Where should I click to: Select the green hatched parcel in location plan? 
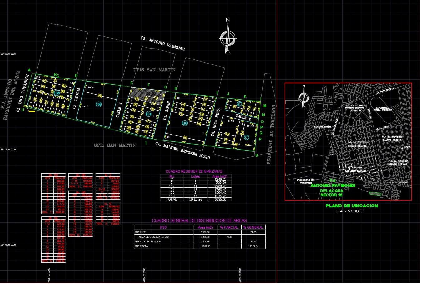click(x=375, y=193)
